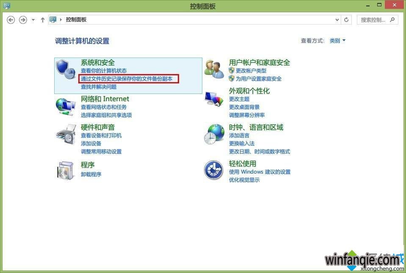Click the 添加语言 link
The width and height of the screenshot is (406, 273).
tap(239, 135)
